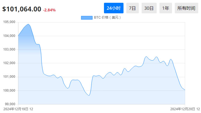Screen dimensions: 201x113
Task: Open the 1年 chart view
Action: pyautogui.click(x=166, y=8)
